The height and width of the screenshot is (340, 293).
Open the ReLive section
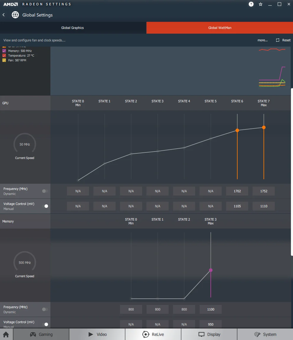click(153, 334)
